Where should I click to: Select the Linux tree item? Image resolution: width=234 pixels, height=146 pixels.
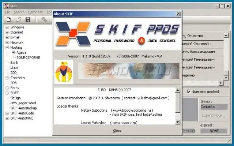[14, 68]
